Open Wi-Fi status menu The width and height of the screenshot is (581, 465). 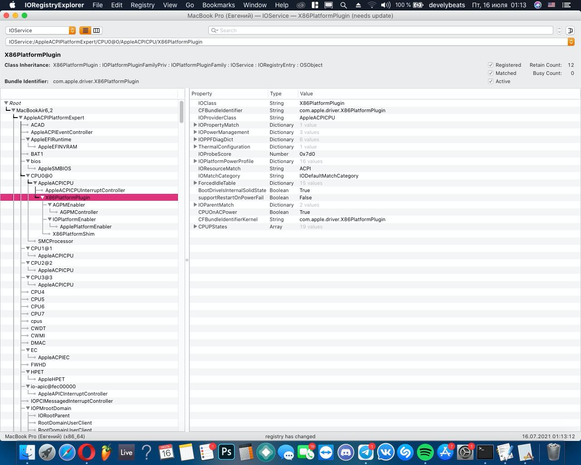372,5
